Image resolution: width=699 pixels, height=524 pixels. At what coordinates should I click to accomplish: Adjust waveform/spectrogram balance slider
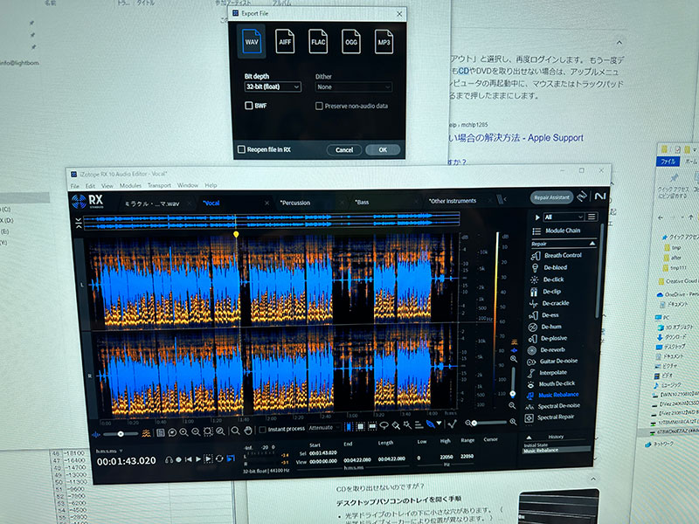click(121, 433)
